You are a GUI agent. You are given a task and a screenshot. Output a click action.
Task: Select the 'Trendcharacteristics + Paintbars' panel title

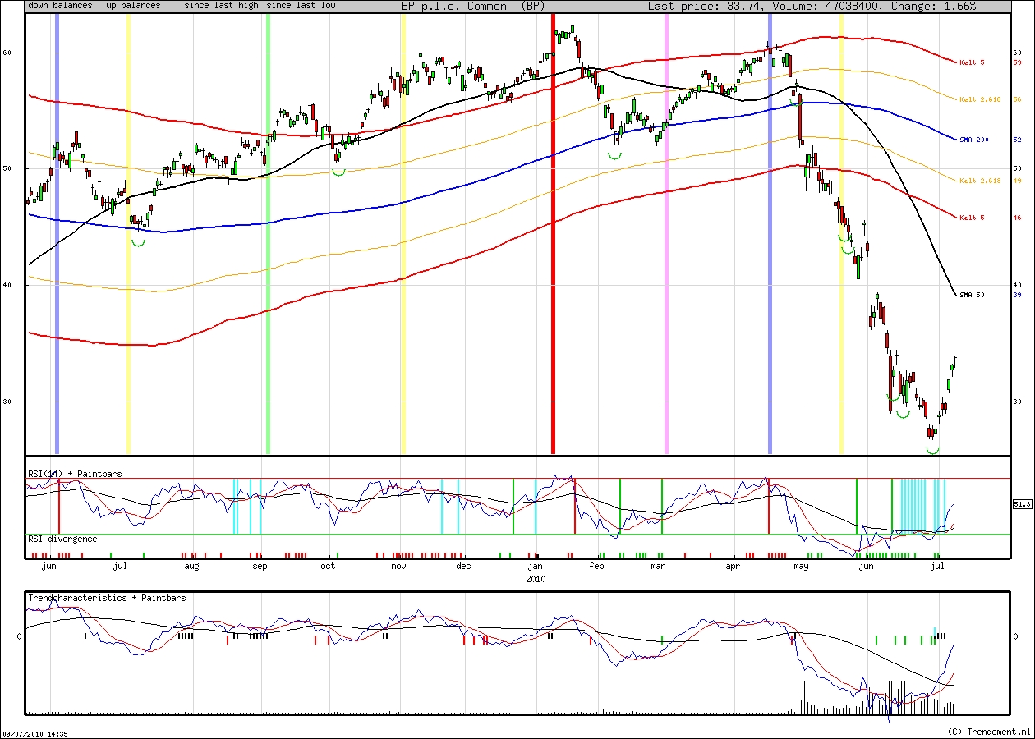(x=107, y=598)
